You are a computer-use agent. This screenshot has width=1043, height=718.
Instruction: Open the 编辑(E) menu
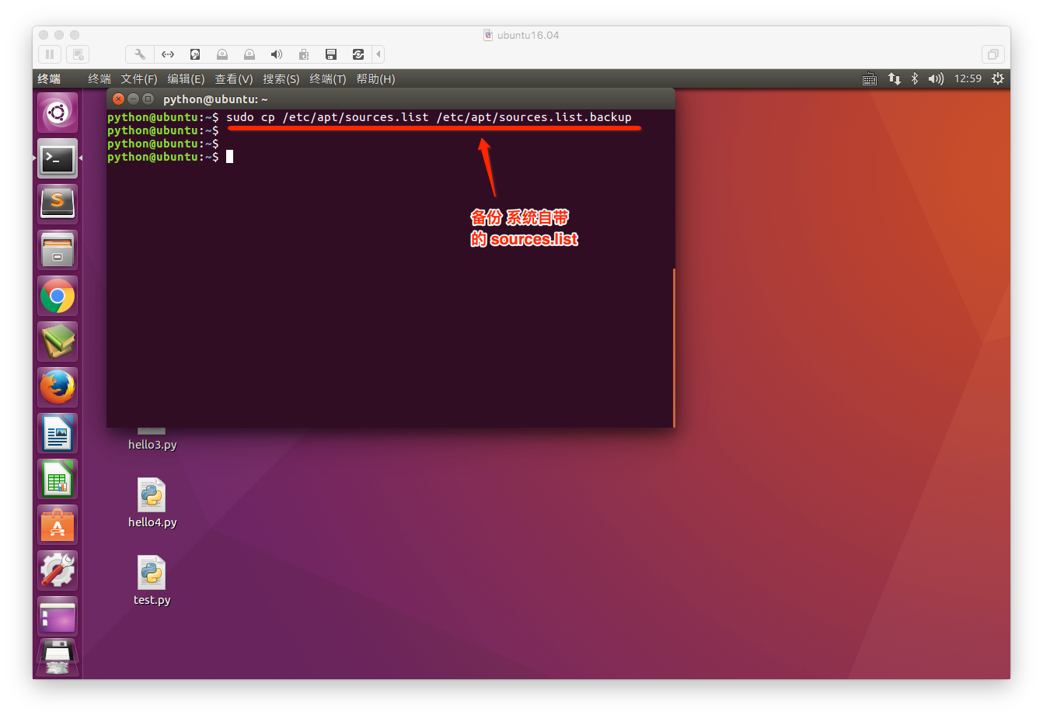(x=186, y=79)
